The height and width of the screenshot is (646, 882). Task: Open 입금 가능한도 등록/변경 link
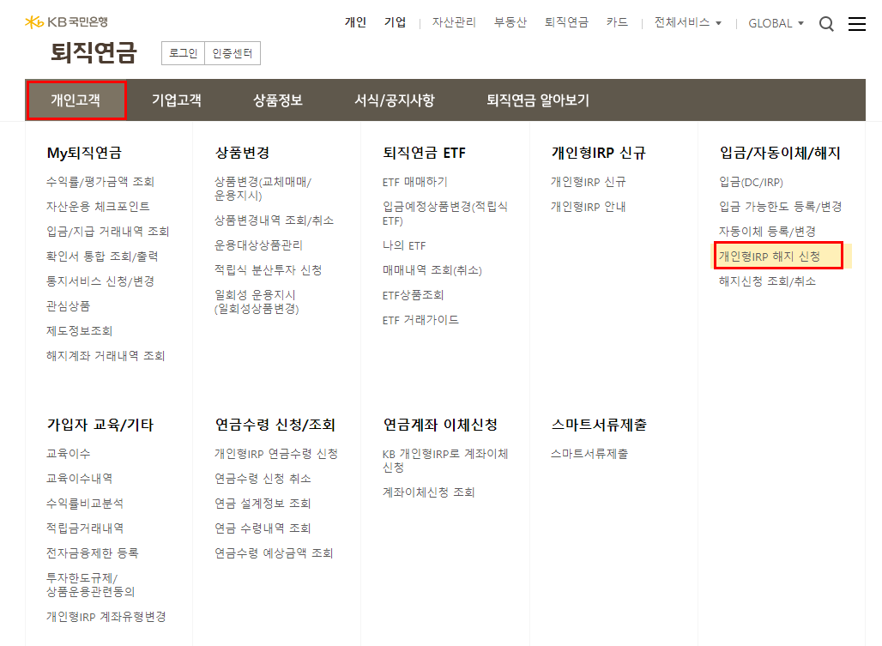780,207
